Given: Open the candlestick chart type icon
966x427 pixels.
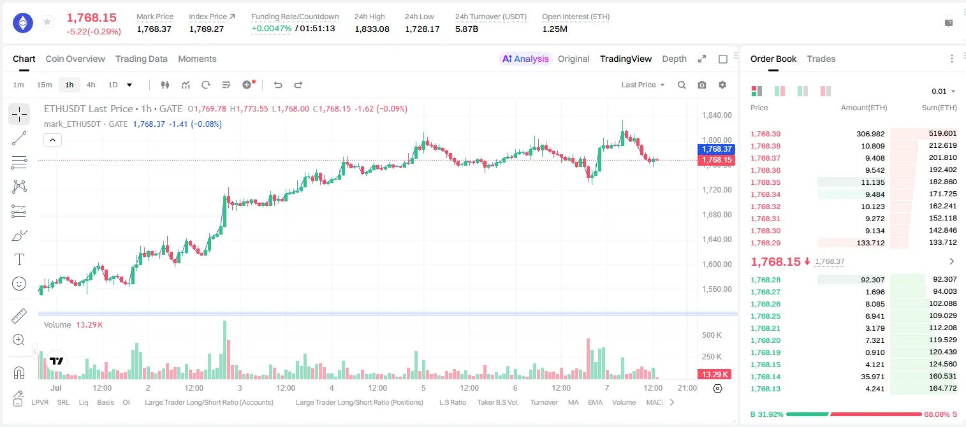Looking at the screenshot, I should (165, 85).
